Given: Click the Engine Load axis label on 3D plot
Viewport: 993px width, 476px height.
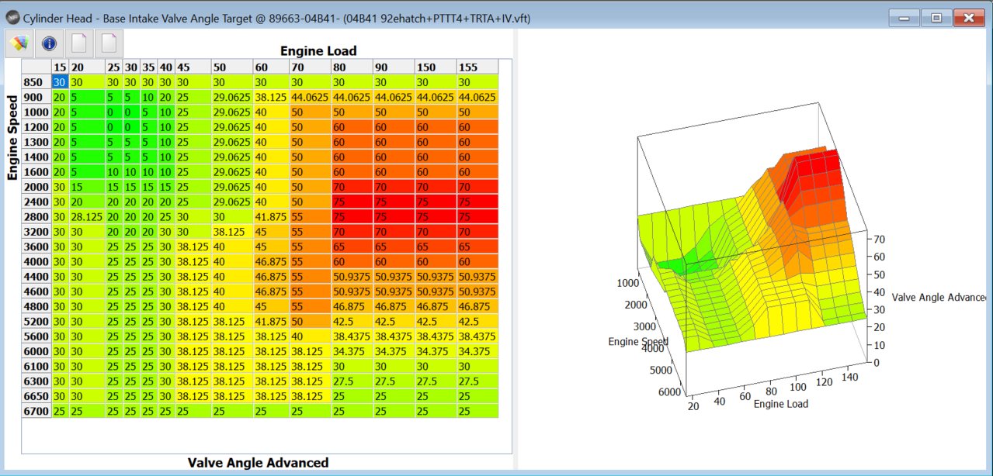Looking at the screenshot, I should click(x=781, y=404).
